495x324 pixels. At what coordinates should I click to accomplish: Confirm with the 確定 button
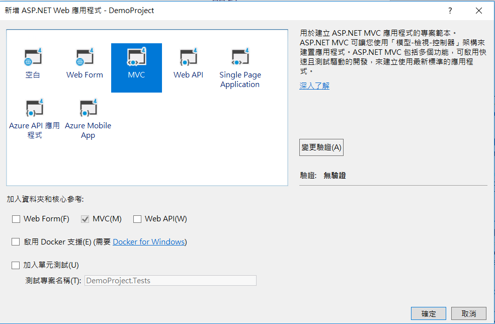[x=429, y=313]
